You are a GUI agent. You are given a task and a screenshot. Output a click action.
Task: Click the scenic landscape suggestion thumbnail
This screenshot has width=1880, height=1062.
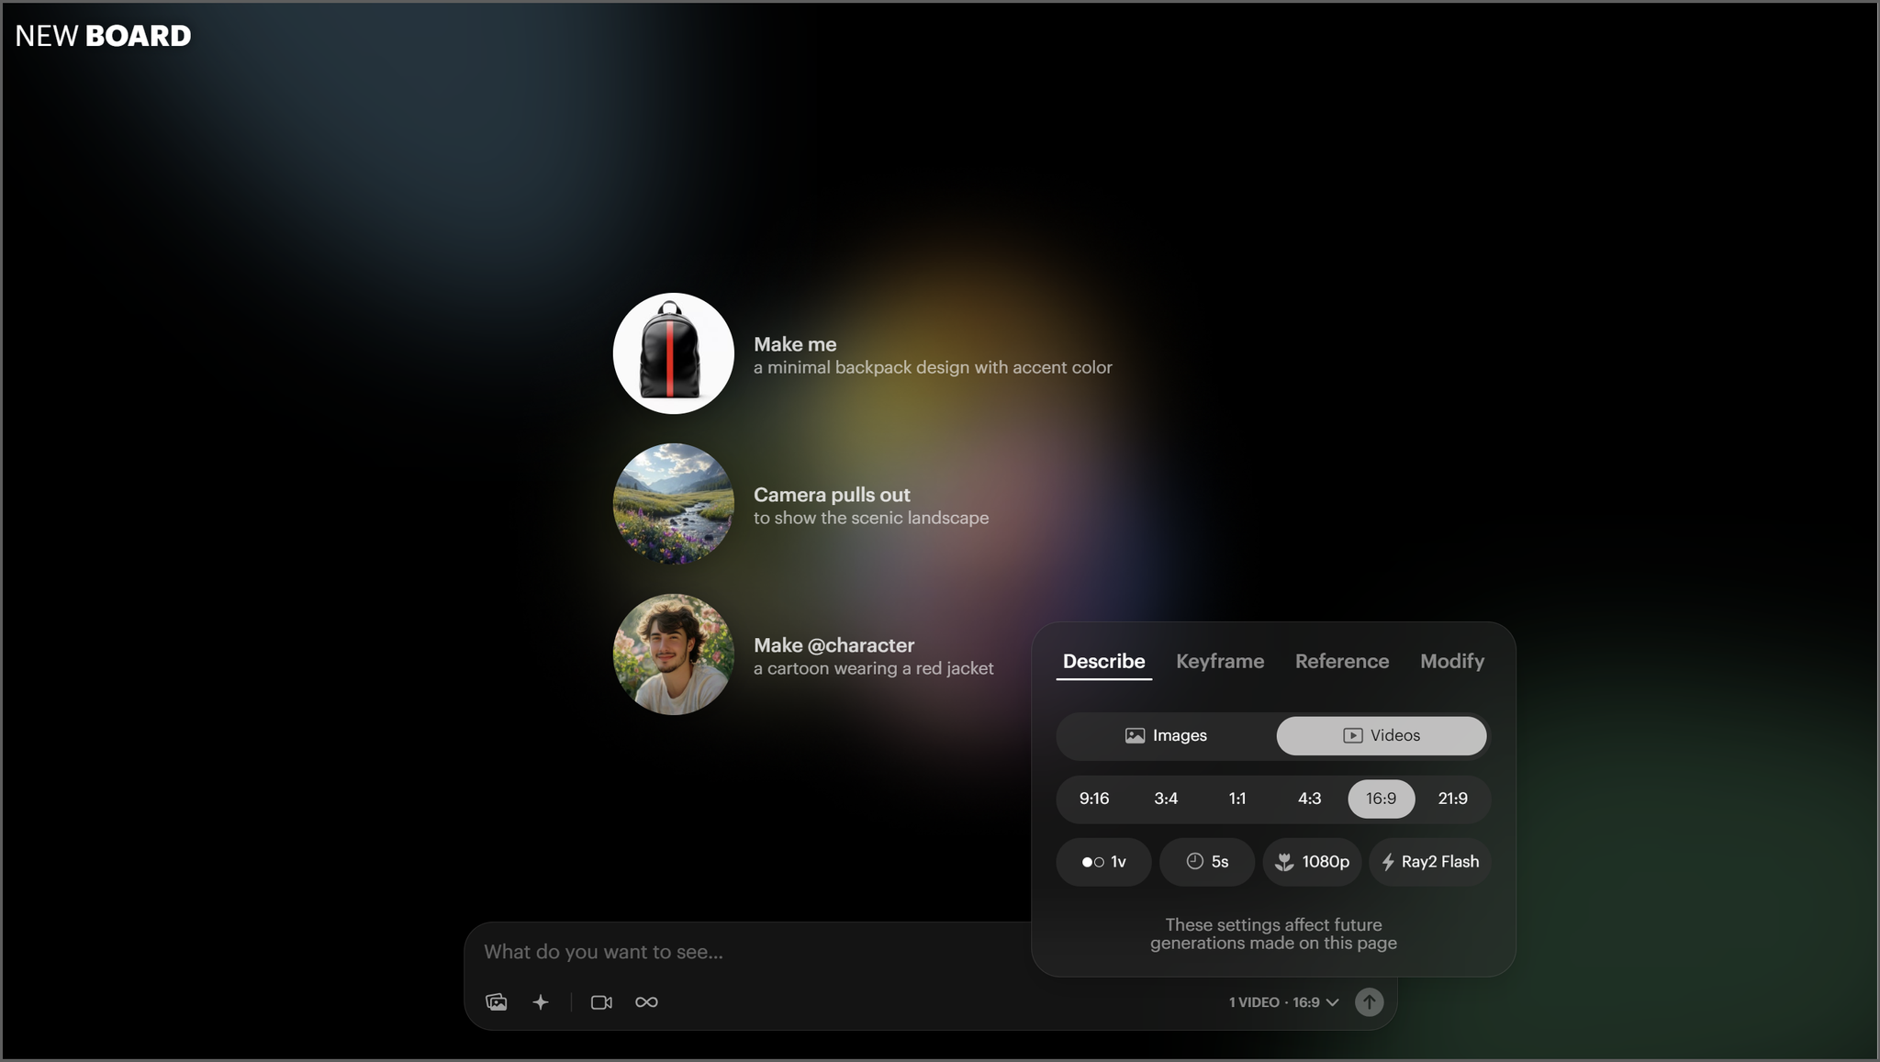coord(673,504)
